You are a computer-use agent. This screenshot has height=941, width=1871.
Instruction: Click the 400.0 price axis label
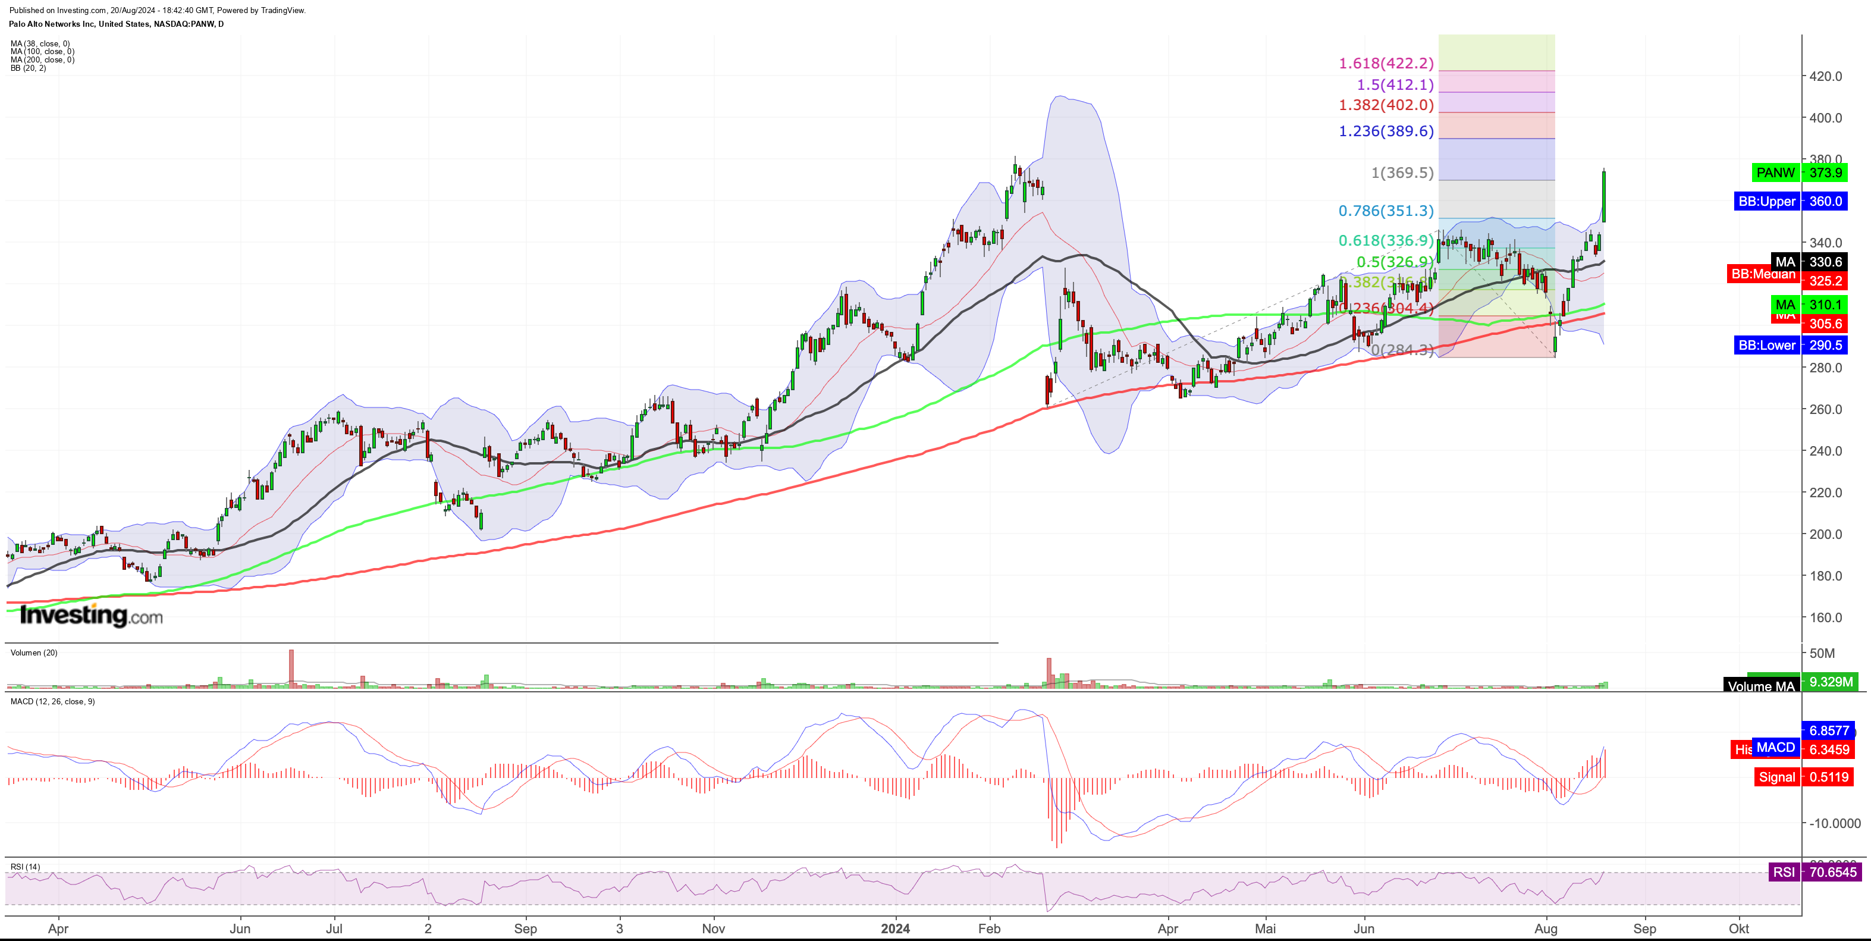pos(1825,118)
